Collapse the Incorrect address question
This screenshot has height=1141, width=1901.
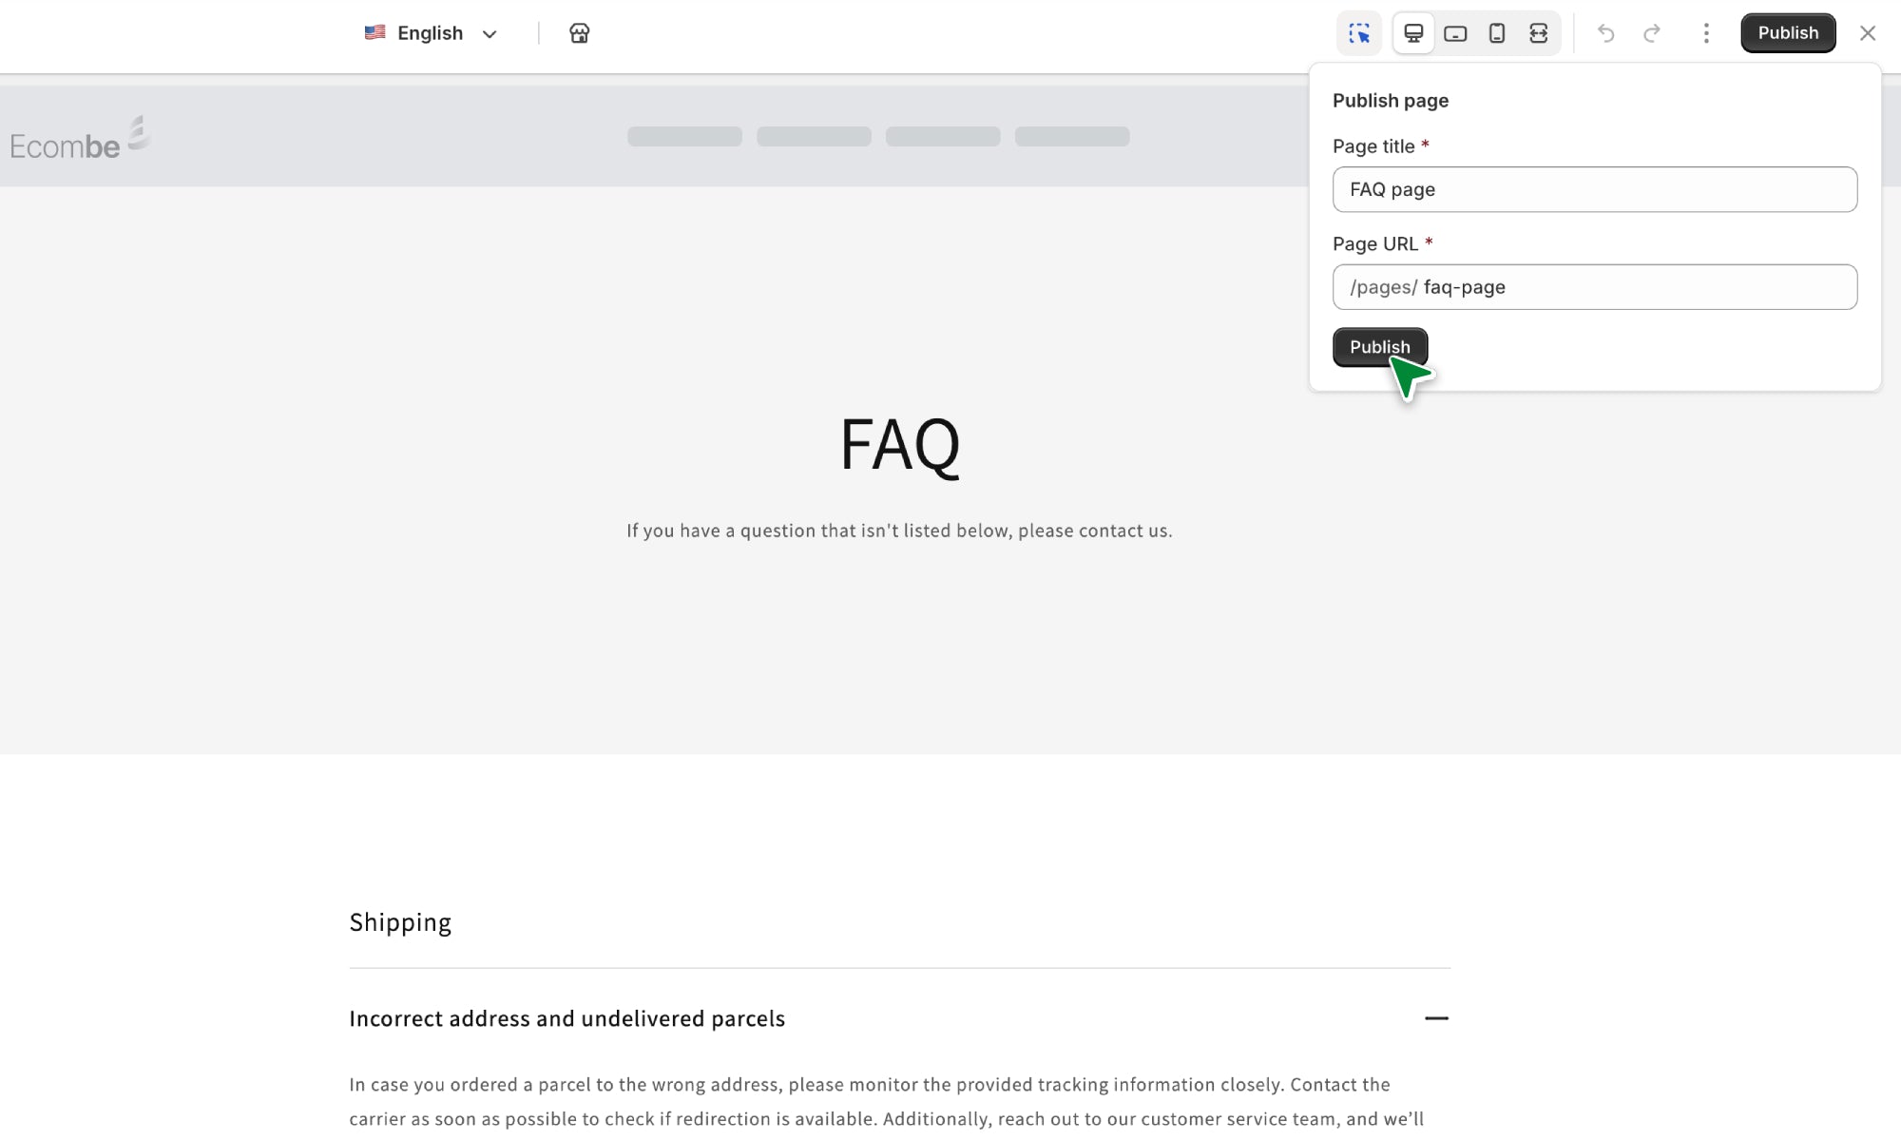coord(1436,1018)
